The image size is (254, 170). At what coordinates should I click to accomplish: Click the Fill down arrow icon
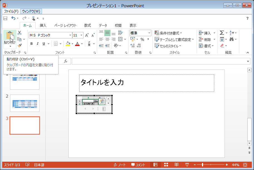pyautogui.click(x=222, y=40)
